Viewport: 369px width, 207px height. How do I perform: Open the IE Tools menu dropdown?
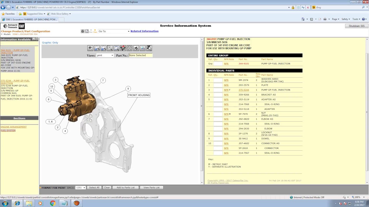(x=356, y=19)
